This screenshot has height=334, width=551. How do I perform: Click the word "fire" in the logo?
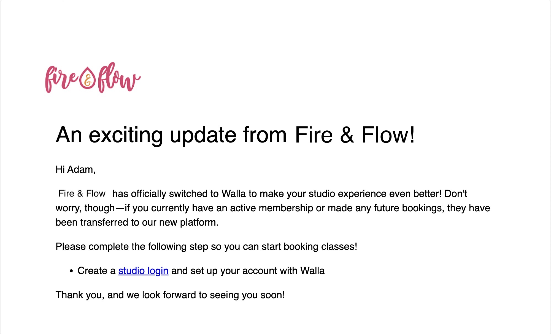click(x=61, y=79)
